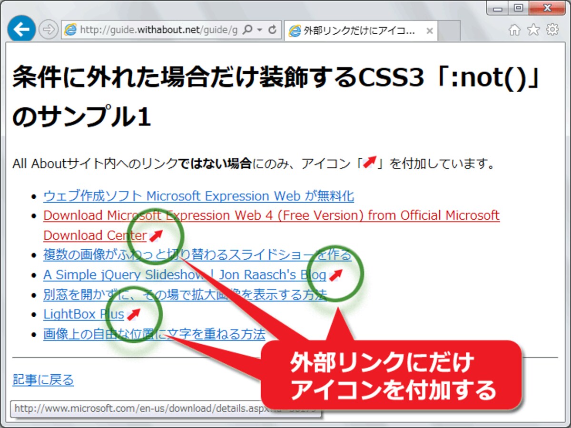Click the bold text ではない場合

coord(214,165)
